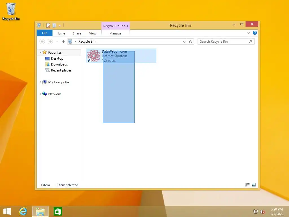Click the Recycle Bin icon in address bar
The image size is (289, 217).
(70, 42)
